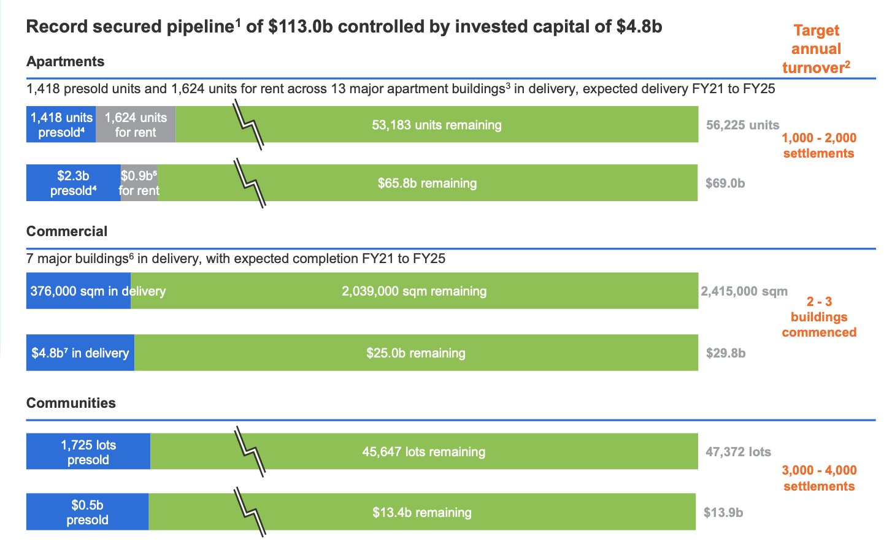Click the blue '1,418 units presold' bar segment
This screenshot has width=892, height=547.
tap(61, 124)
